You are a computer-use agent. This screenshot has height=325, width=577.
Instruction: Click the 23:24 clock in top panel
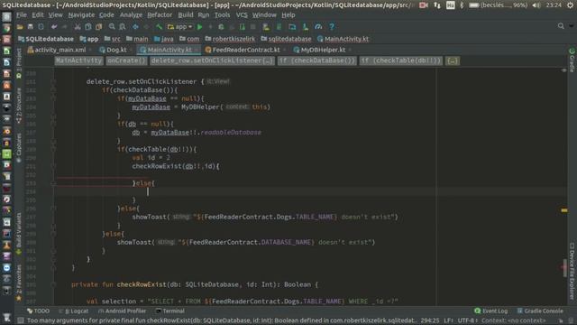[554, 5]
